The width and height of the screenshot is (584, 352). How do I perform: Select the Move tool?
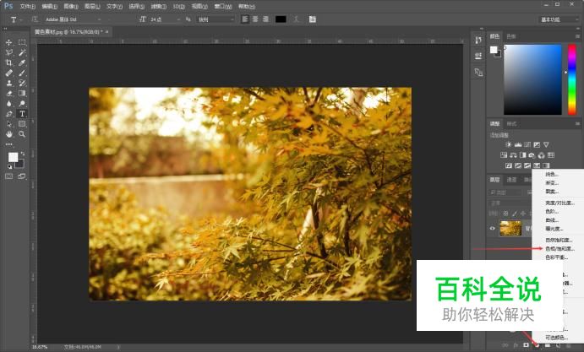click(x=9, y=42)
